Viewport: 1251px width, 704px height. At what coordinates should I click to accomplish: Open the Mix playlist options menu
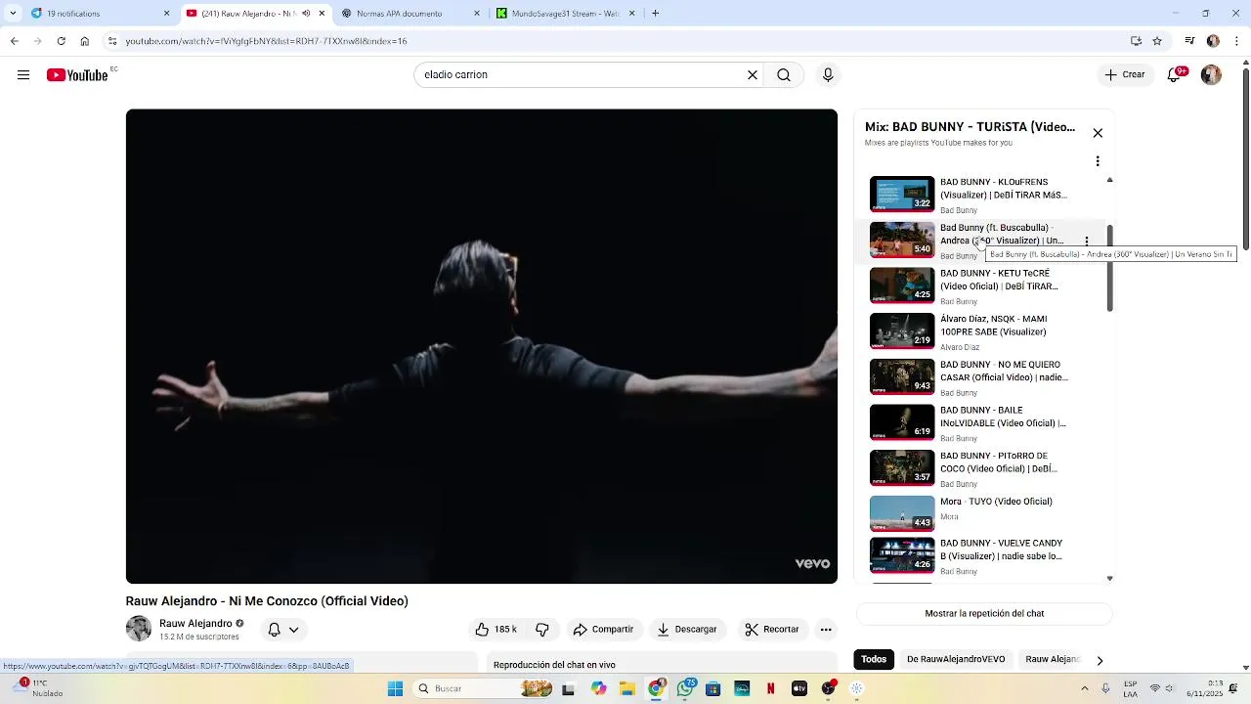pos(1098,161)
